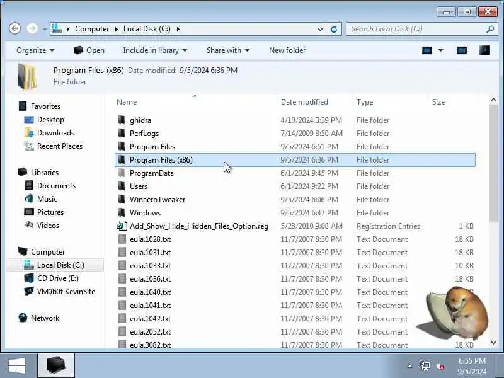Select the Computer breadcrumb
Viewport: 504px width, 378px height.
[92, 29]
